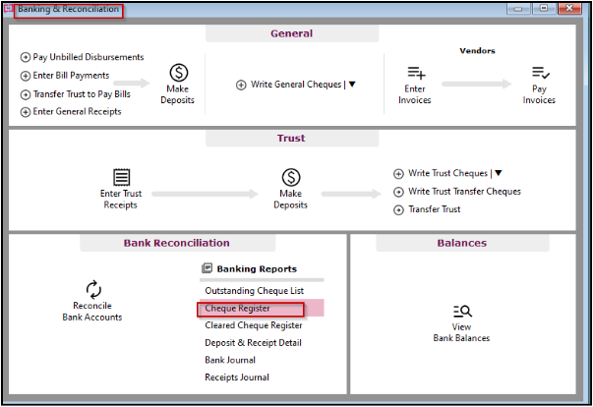
Task: Click the Enter Invoices label
Action: tap(415, 94)
